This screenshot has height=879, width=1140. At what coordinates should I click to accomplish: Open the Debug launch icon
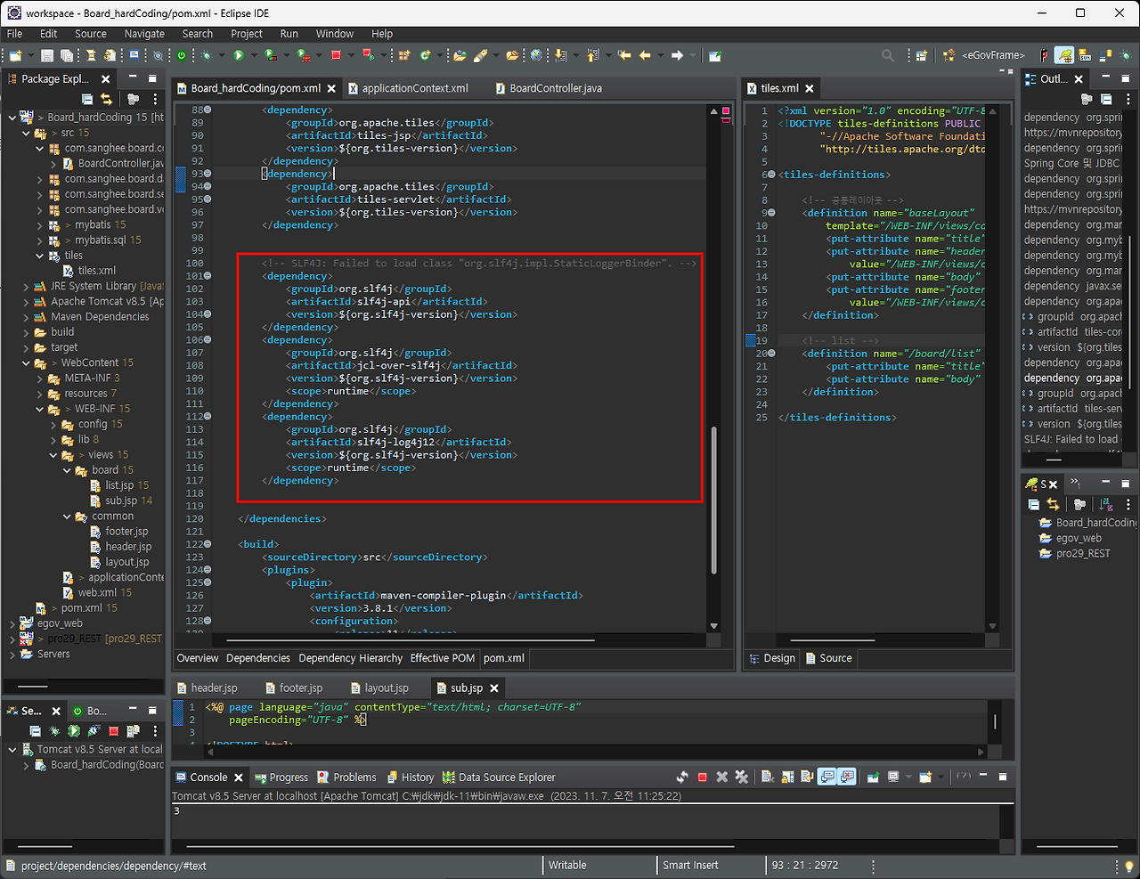coord(207,54)
